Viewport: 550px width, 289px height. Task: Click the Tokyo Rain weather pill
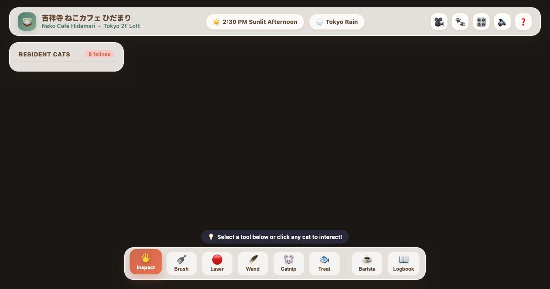pyautogui.click(x=337, y=22)
